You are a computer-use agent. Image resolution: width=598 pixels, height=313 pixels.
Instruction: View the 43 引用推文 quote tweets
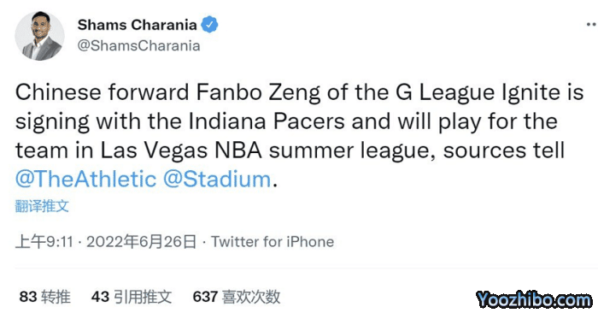click(132, 297)
